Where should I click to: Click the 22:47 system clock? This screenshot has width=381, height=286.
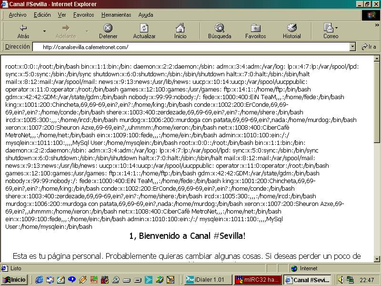pyautogui.click(x=367, y=280)
